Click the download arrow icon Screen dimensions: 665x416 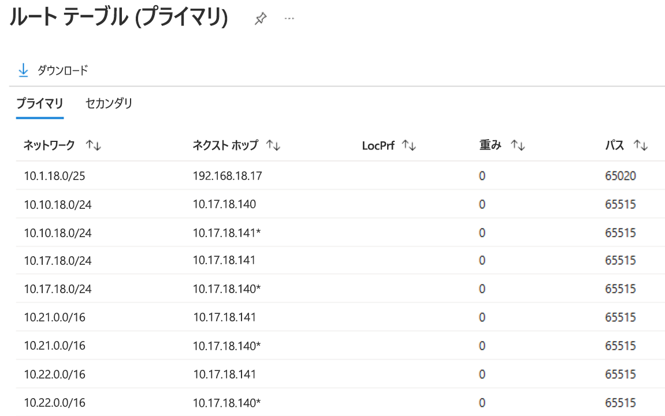tap(24, 69)
